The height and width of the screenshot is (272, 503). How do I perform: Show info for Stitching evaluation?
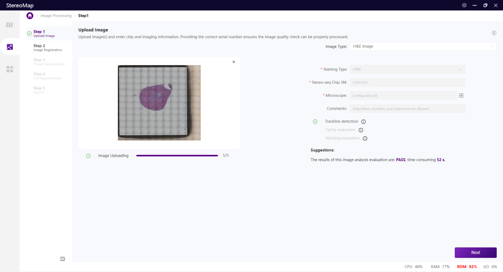click(365, 138)
